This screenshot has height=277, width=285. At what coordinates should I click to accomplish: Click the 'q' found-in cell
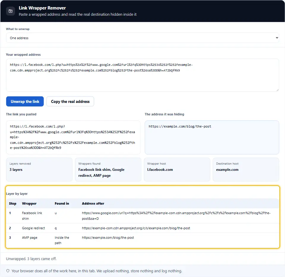tap(56, 228)
